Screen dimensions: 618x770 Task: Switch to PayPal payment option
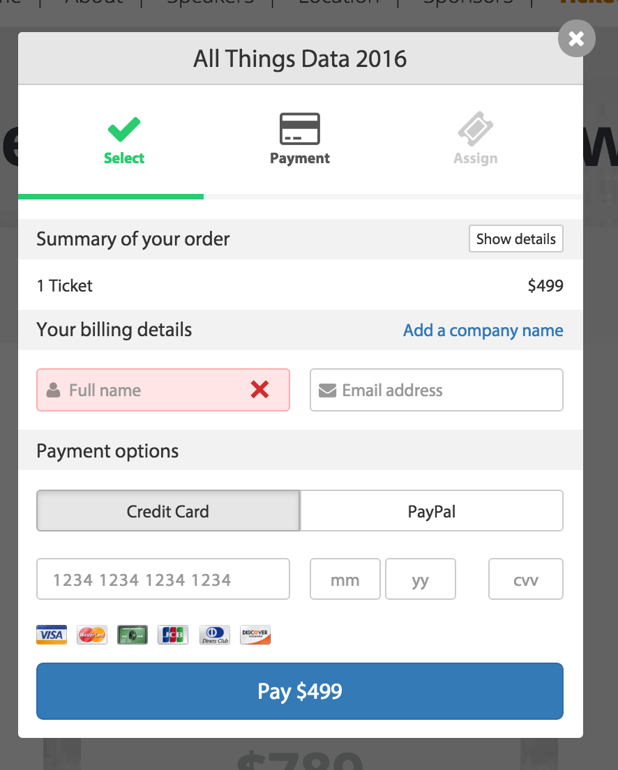(431, 511)
